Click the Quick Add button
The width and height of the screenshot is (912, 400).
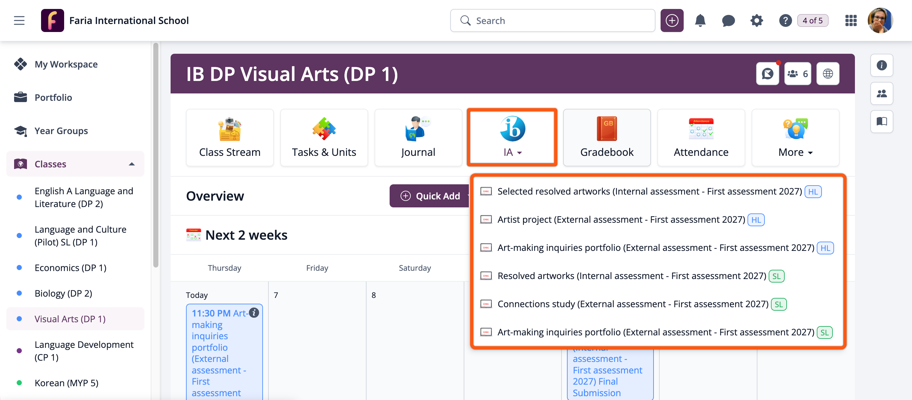tap(431, 196)
